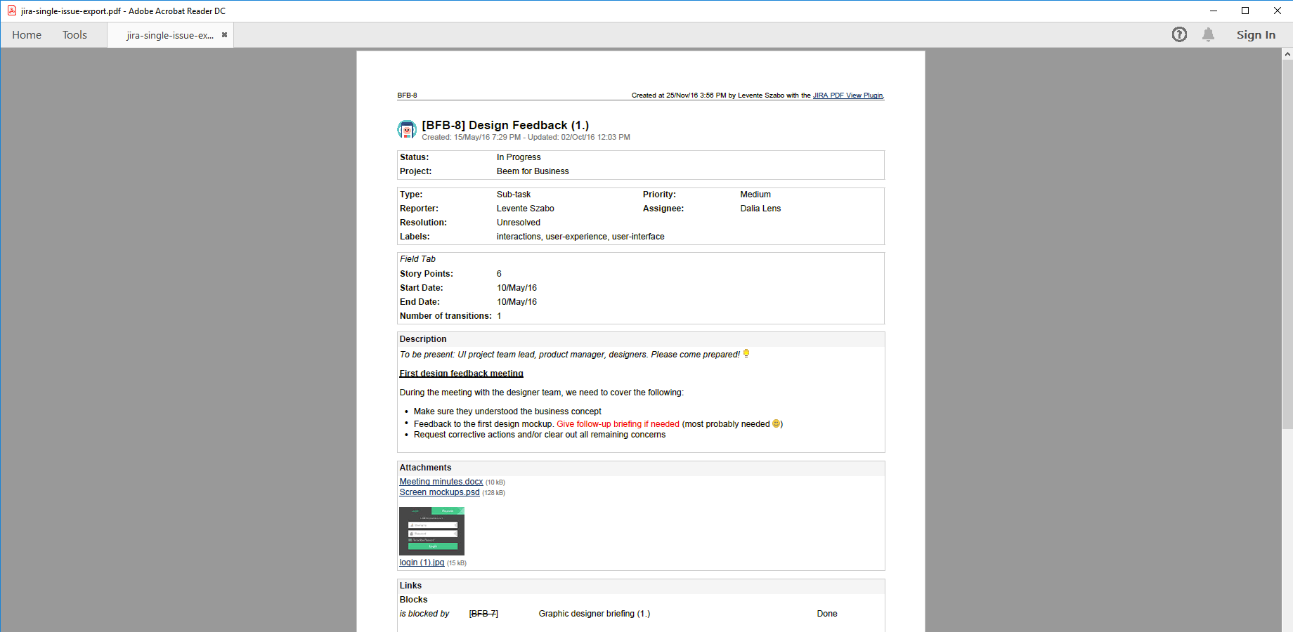Follow the BFB-7 linked issue
This screenshot has height=632, width=1293.
[483, 614]
